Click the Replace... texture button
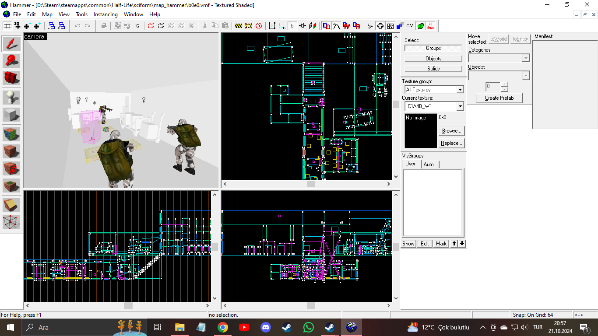The height and width of the screenshot is (336, 598). pyautogui.click(x=451, y=143)
